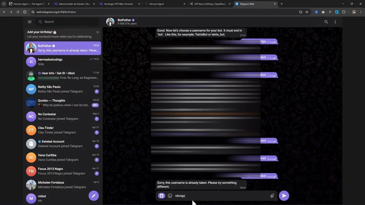Click the message input containing rdorigo
Image resolution: width=365 pixels, height=205 pixels.
click(x=221, y=196)
